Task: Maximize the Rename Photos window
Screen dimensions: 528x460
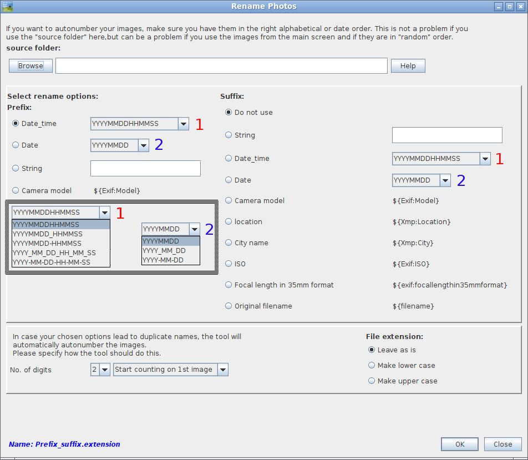Action: coord(510,7)
